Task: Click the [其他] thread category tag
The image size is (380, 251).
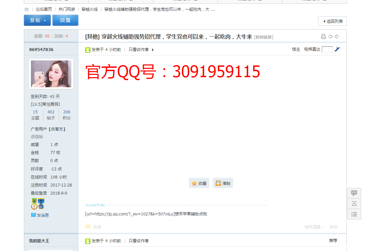Action: 92,37
